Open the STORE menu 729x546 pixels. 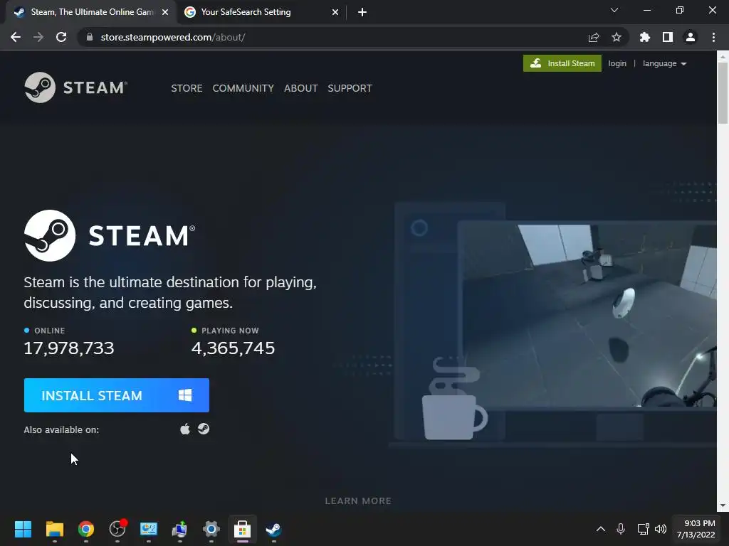[187, 88]
